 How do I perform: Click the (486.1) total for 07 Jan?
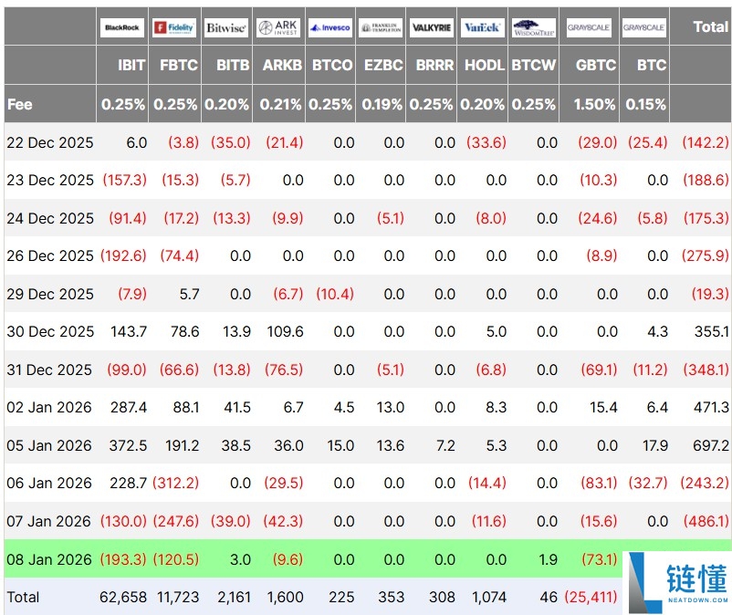point(706,521)
